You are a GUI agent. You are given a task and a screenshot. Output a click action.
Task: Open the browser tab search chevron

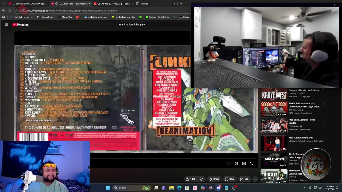pos(3,4)
